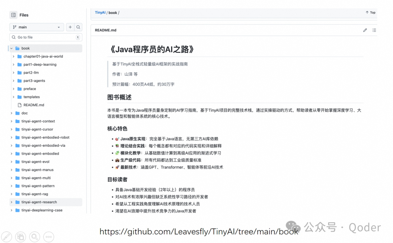Expand the tinyai-agent-cursor chevron
The width and height of the screenshot is (393, 243).
pyautogui.click(x=12, y=129)
